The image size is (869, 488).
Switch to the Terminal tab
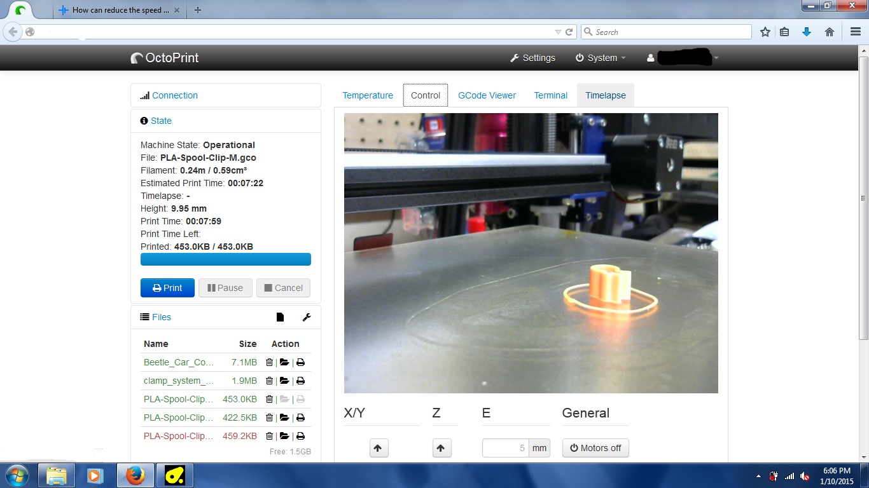[x=550, y=95]
